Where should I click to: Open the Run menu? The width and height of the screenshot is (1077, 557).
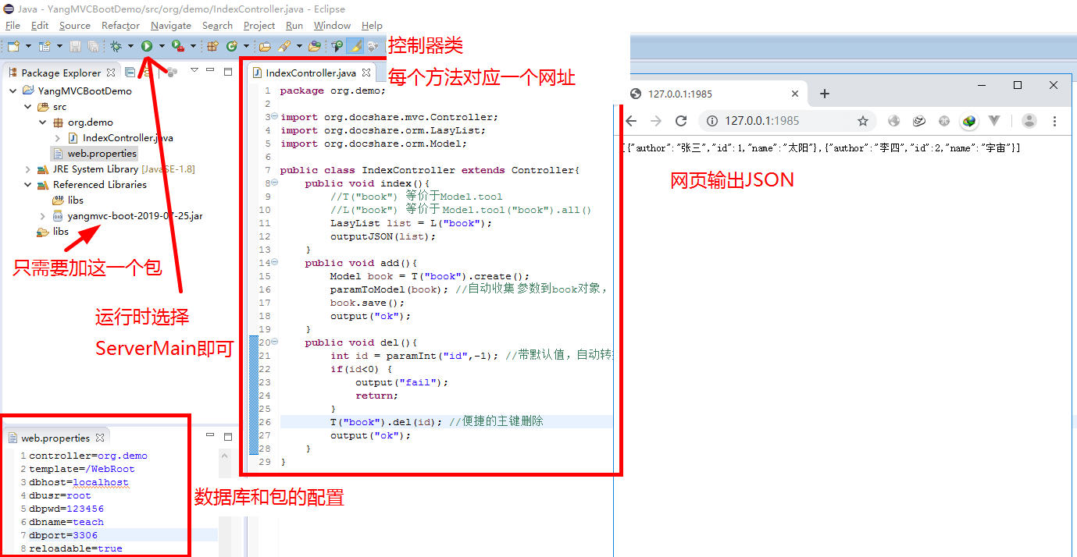tap(294, 25)
